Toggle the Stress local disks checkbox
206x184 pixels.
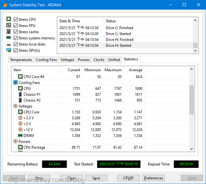(15, 44)
